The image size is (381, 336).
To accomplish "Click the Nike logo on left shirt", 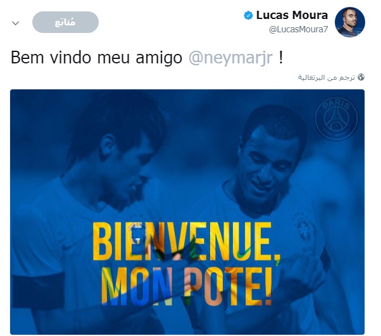I will pyautogui.click(x=70, y=247).
